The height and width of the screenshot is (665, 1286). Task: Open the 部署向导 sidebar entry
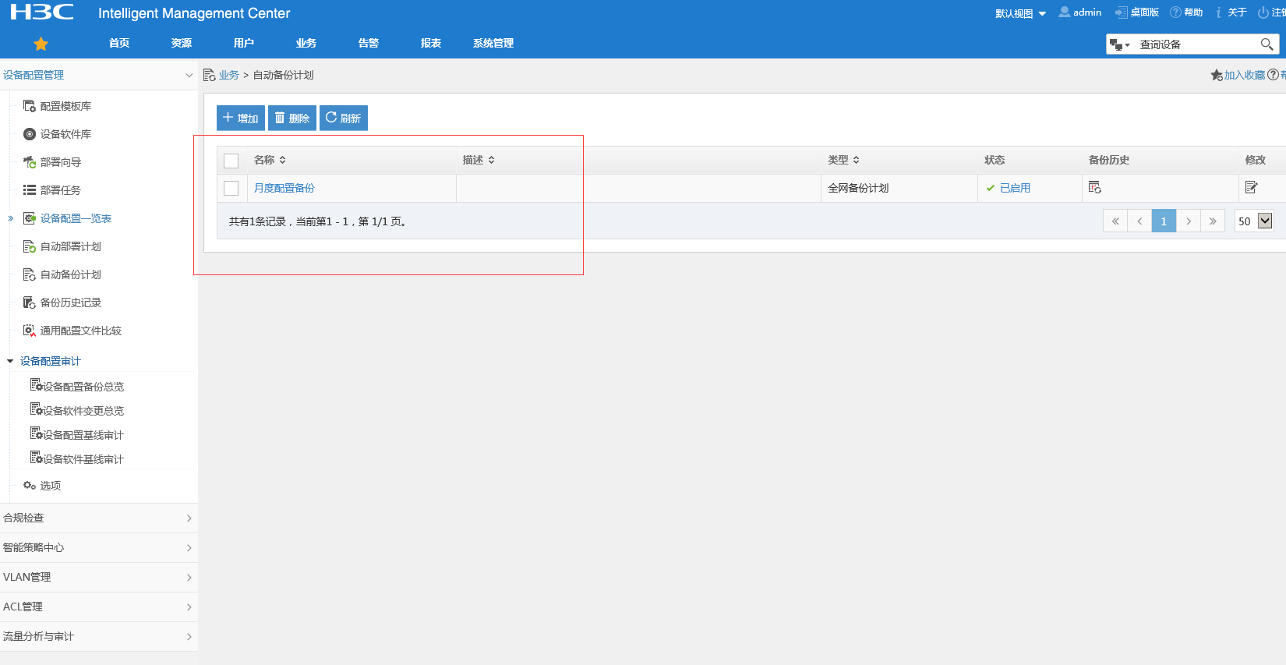(61, 162)
